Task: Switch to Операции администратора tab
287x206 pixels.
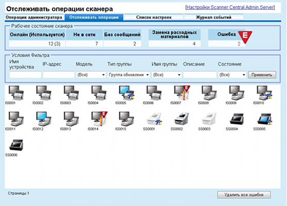Action: click(34, 18)
